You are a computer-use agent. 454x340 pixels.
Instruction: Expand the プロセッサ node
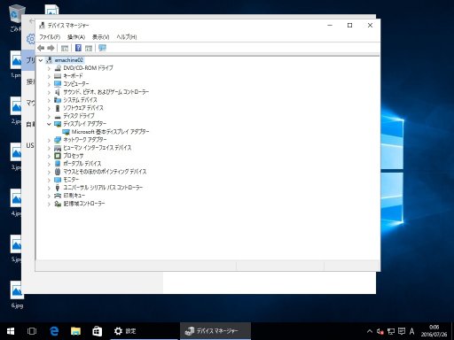pyautogui.click(x=49, y=156)
